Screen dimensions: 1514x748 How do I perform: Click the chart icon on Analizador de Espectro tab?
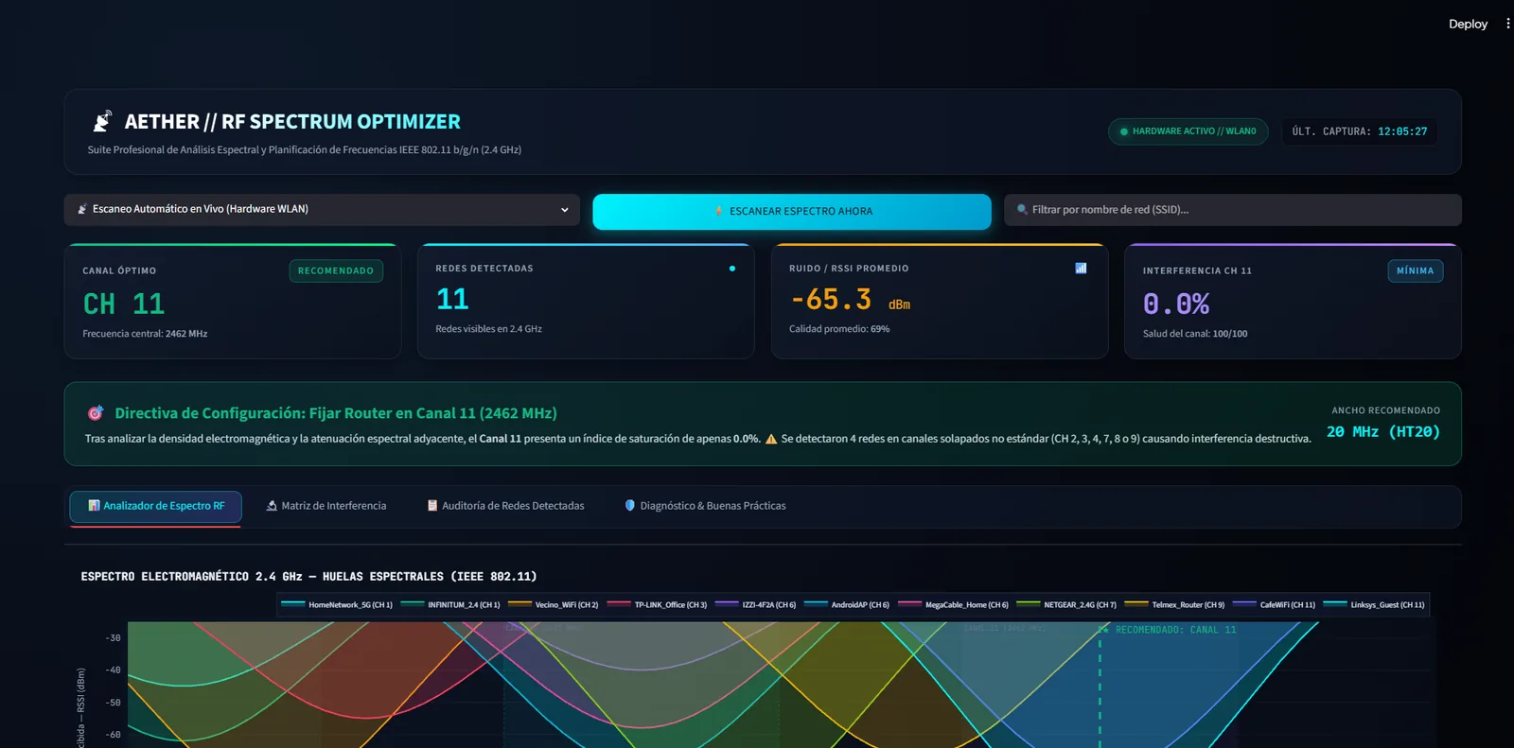point(94,506)
